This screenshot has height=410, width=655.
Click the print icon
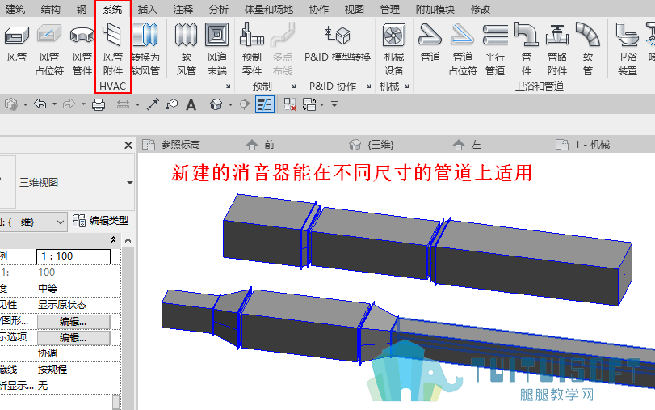99,104
